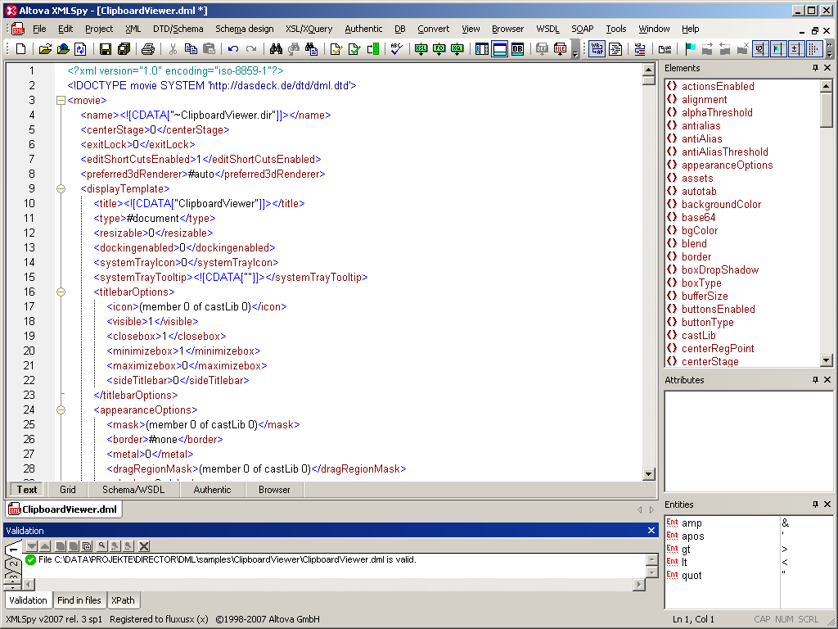The width and height of the screenshot is (838, 629).
Task: Open the Schema design menu
Action: tap(244, 29)
